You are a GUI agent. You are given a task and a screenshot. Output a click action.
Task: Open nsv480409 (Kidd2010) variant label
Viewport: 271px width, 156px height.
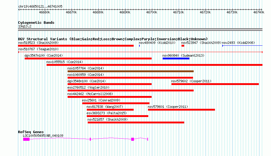click(x=157, y=43)
